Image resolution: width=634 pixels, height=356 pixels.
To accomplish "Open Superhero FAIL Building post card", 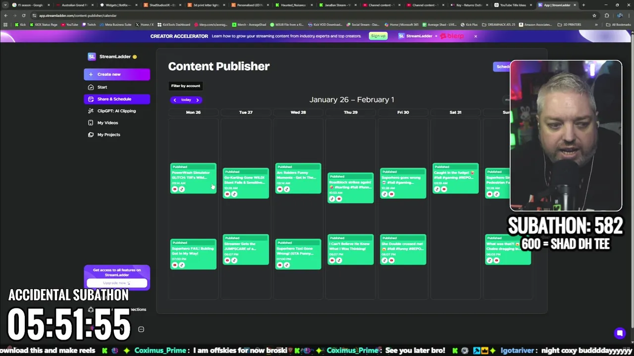I will (x=193, y=254).
